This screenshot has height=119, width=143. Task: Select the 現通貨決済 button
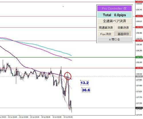point(106,28)
